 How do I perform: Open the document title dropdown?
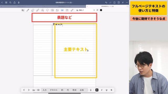tap(64, 2)
